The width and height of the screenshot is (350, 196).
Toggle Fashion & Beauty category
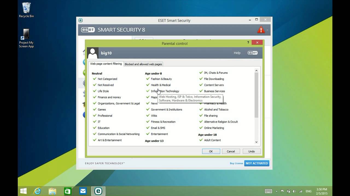tap(148, 79)
